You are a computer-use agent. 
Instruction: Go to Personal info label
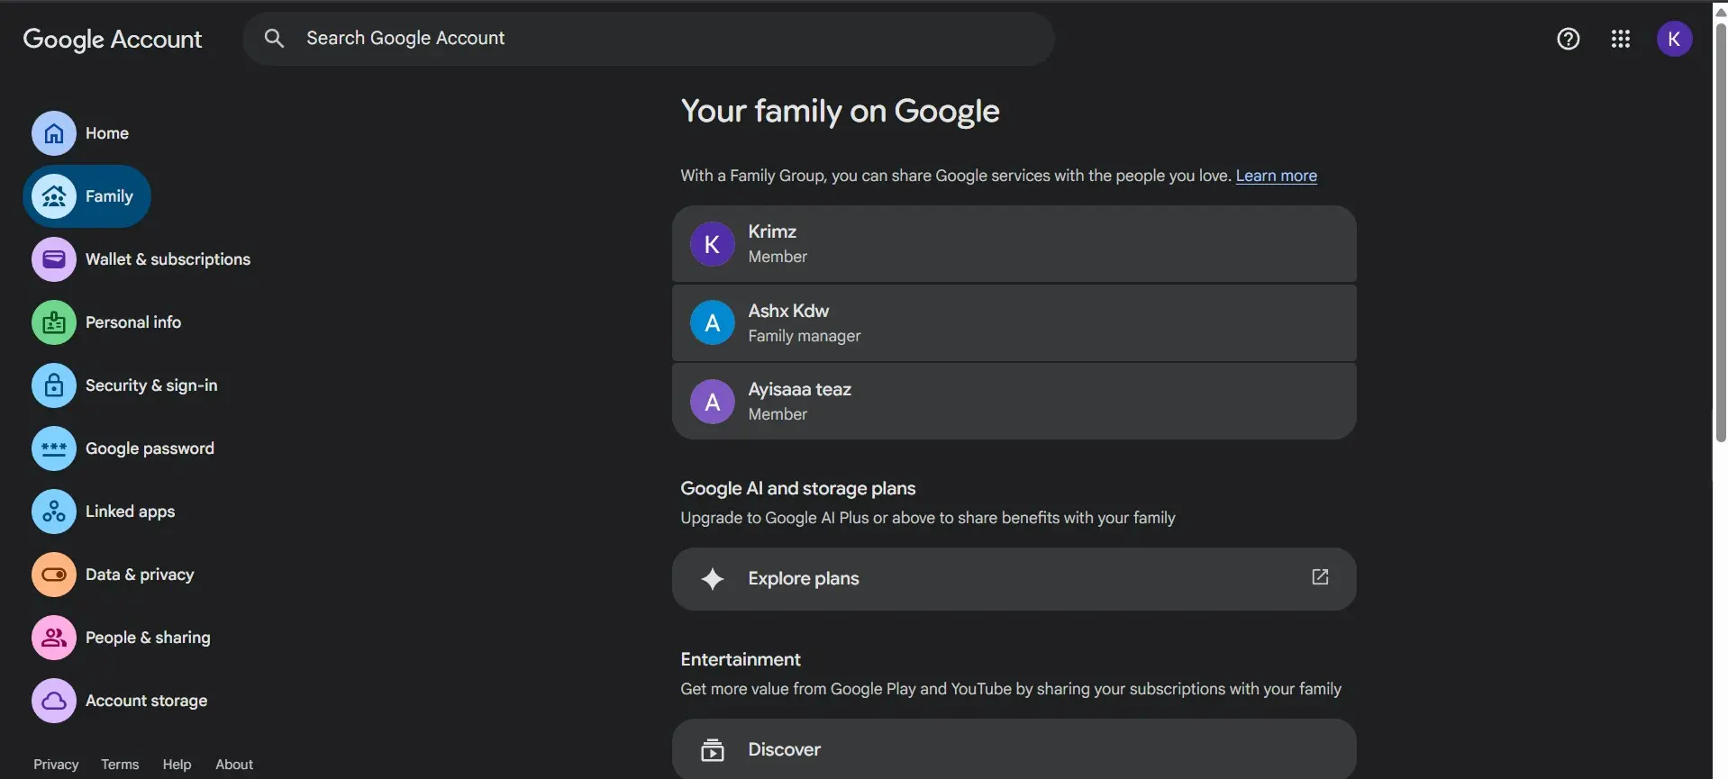click(133, 322)
